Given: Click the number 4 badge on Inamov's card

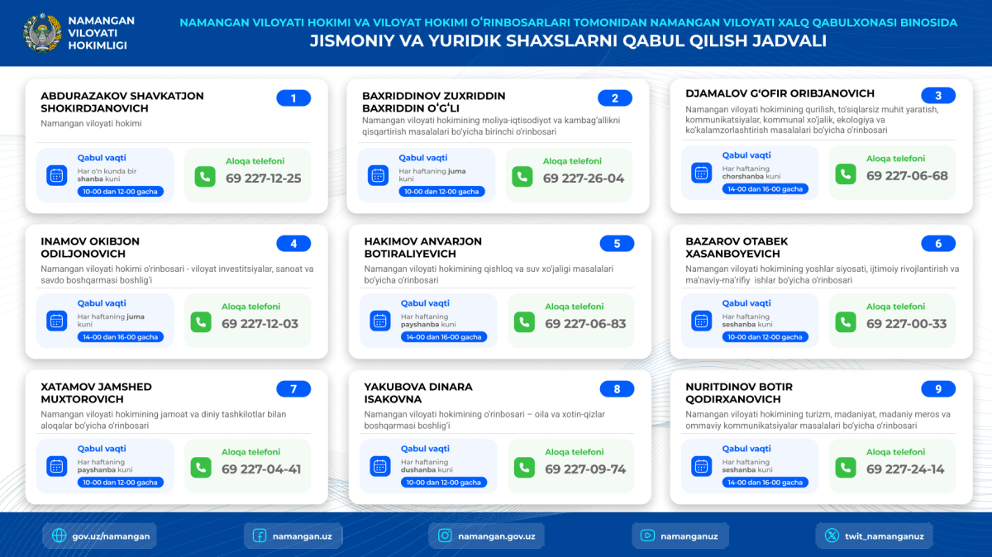Looking at the screenshot, I should click(x=293, y=244).
